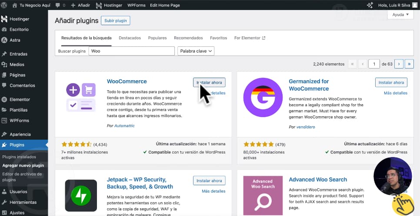Open Agregar nuevo plugin submenu item

tap(23, 166)
